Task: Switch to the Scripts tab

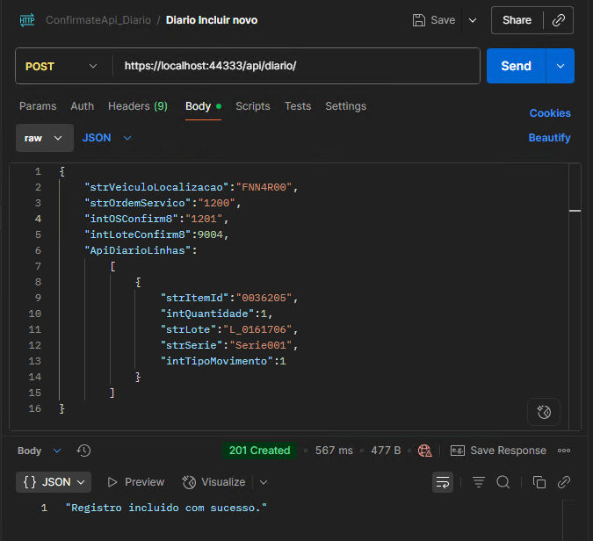Action: click(253, 106)
